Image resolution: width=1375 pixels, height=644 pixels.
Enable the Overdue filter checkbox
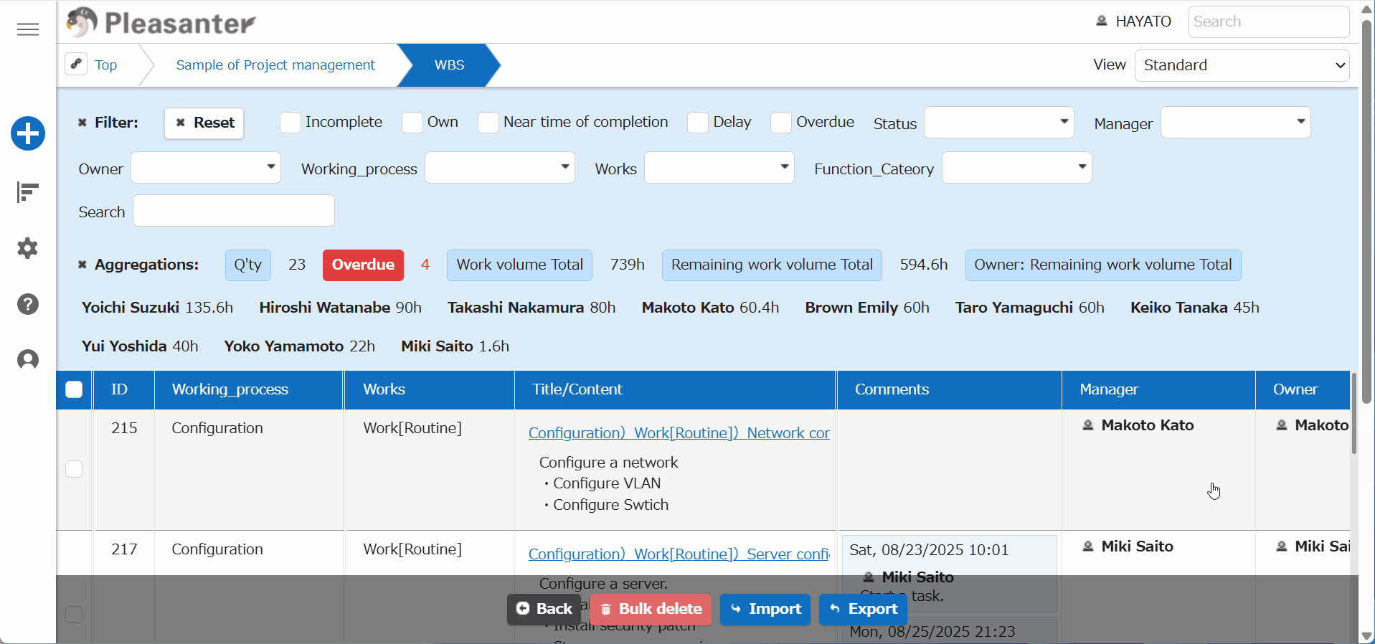pyautogui.click(x=781, y=123)
